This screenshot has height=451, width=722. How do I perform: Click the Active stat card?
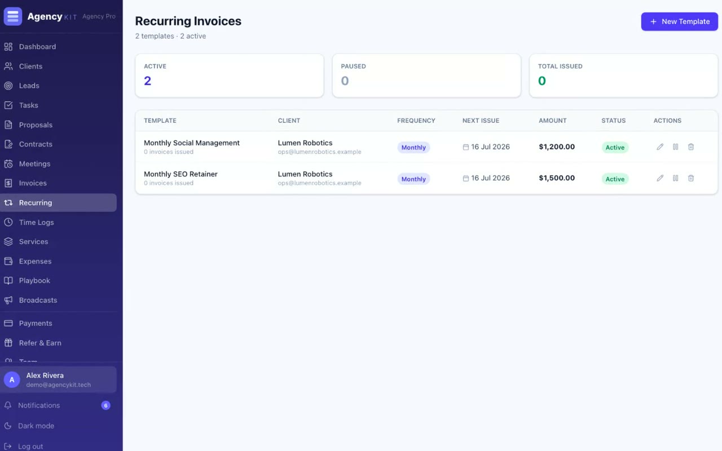(230, 76)
